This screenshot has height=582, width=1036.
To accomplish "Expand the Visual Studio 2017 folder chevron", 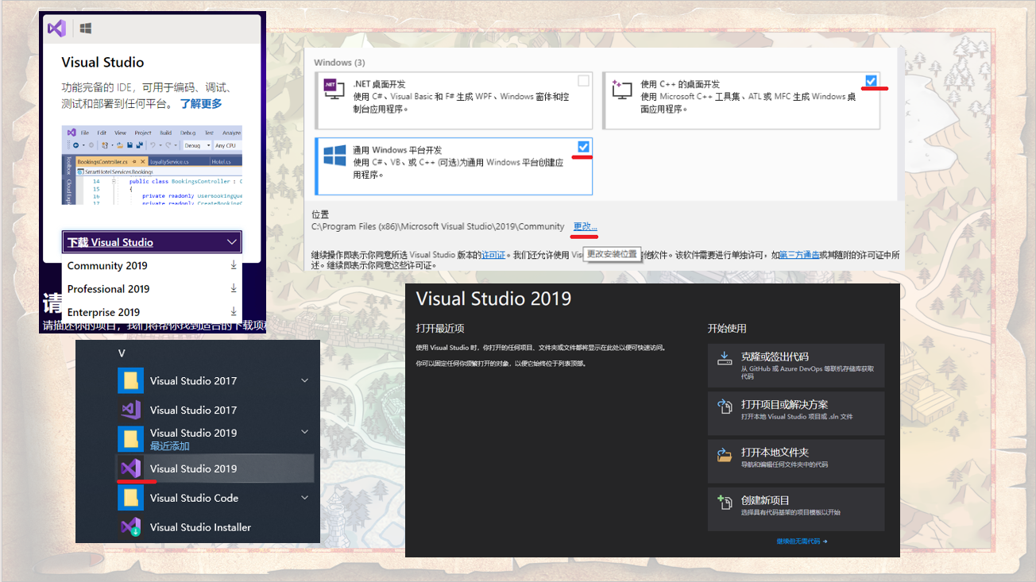I will [x=304, y=380].
